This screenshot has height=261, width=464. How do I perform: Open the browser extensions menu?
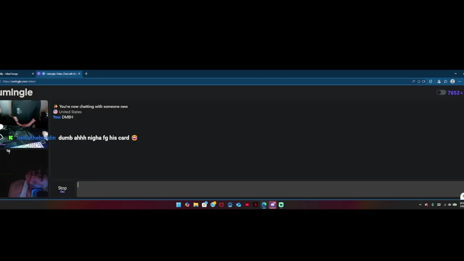tap(431, 82)
